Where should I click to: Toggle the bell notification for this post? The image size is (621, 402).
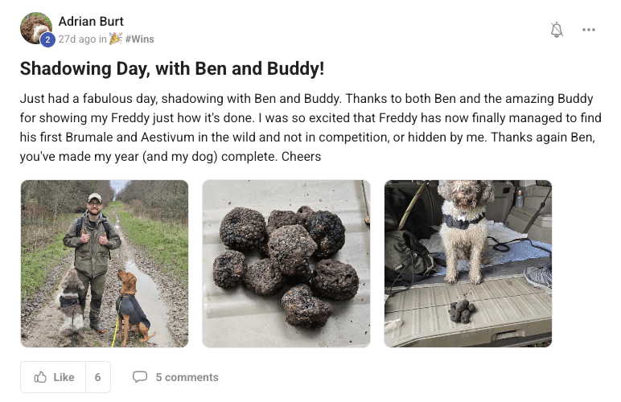[x=557, y=31]
